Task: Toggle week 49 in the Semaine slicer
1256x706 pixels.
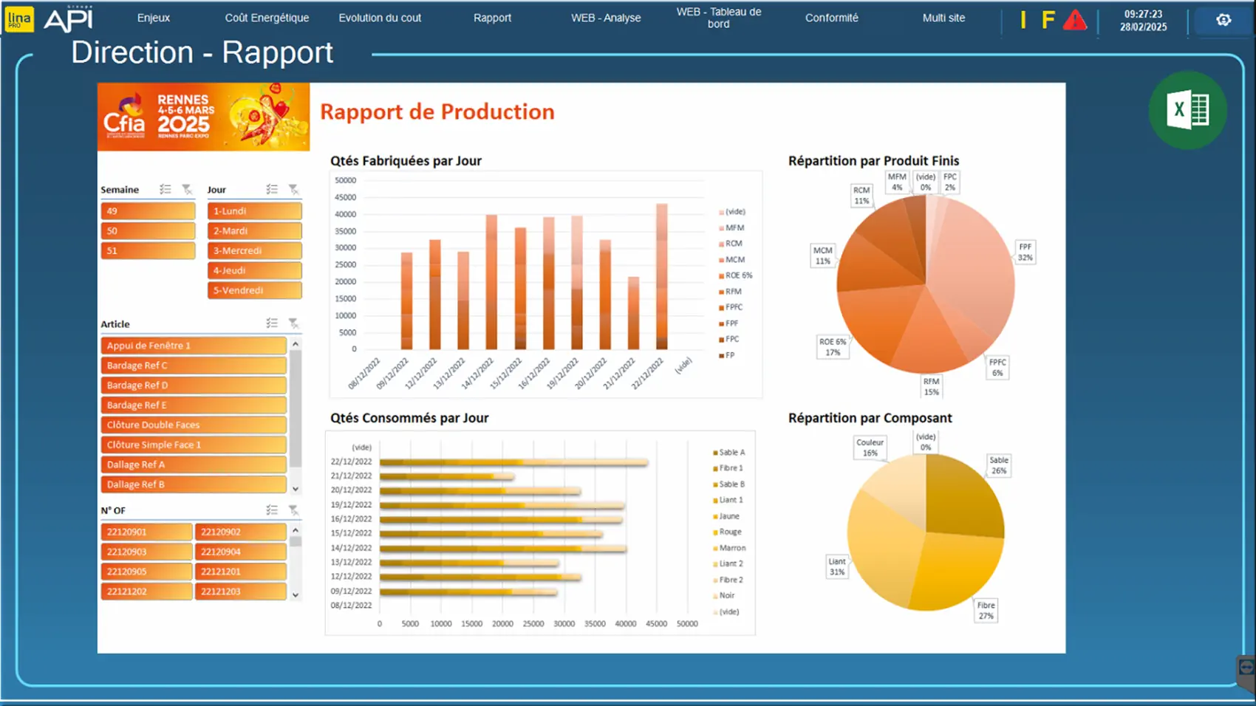Action: [148, 211]
